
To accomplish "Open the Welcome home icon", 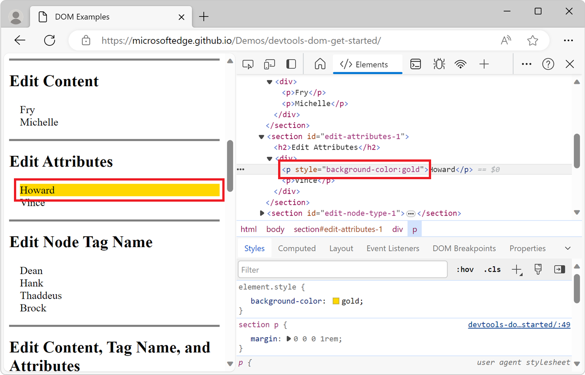I will [x=319, y=64].
